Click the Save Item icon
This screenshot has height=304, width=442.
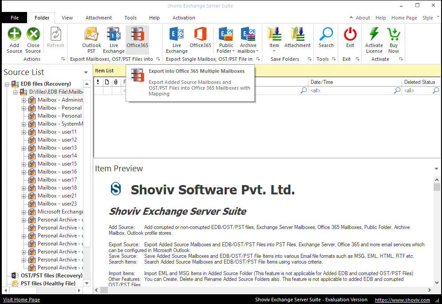point(274,34)
